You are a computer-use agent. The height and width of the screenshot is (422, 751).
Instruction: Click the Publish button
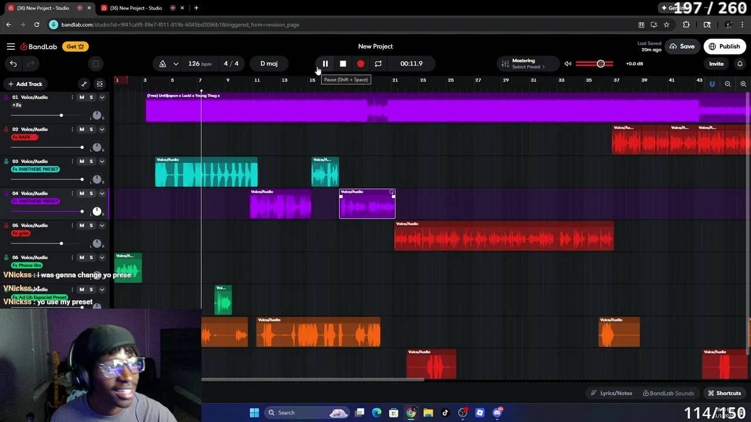coord(724,46)
